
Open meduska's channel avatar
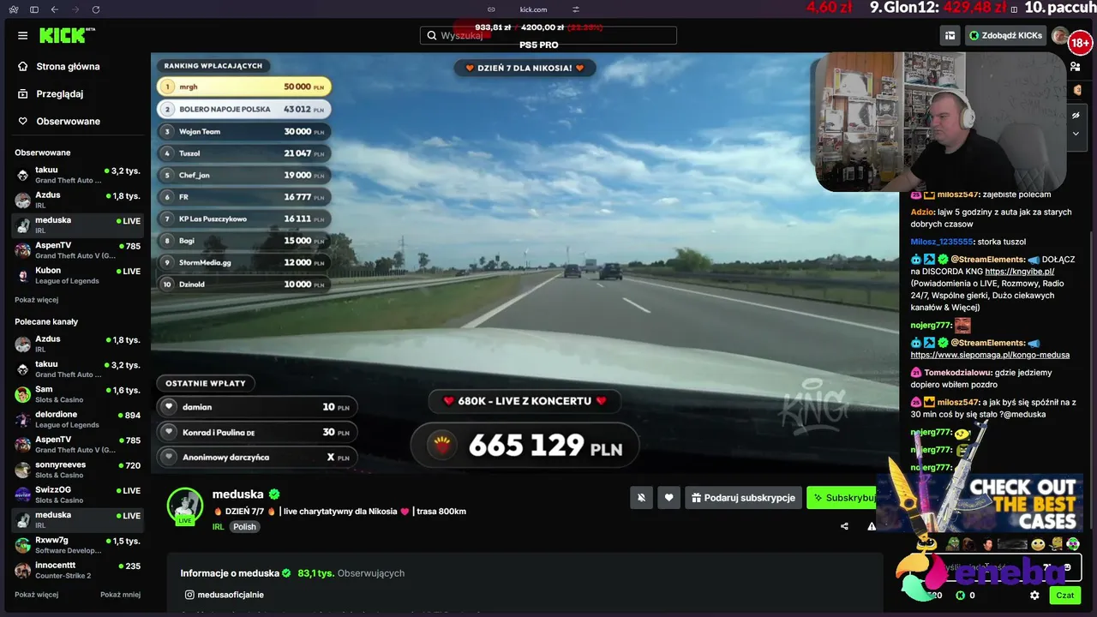click(x=184, y=506)
